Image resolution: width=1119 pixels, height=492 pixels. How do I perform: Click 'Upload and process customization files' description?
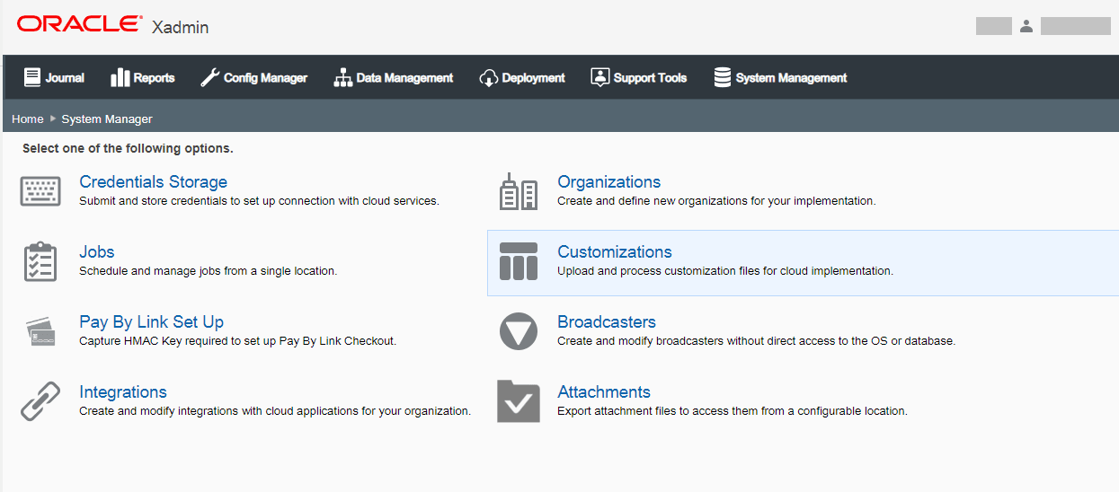[x=725, y=271]
